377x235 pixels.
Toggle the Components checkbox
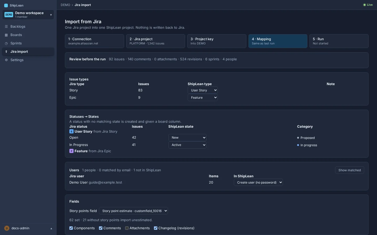click(71, 228)
